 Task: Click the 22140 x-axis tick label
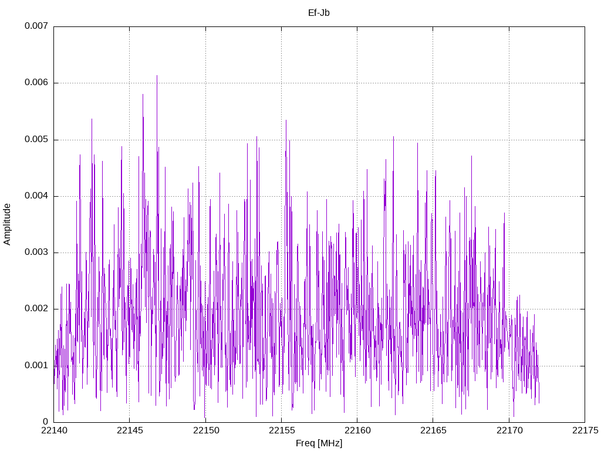pyautogui.click(x=54, y=430)
